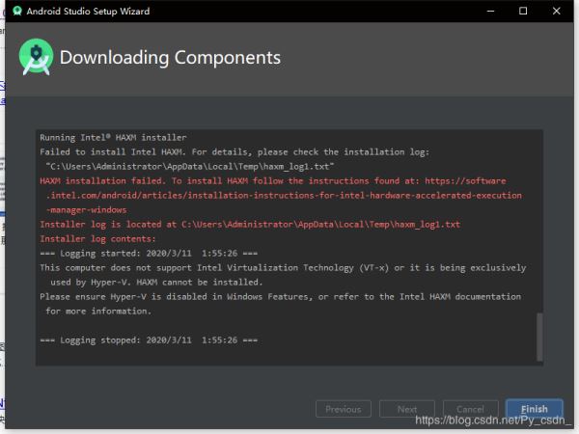Viewport: 579px width, 434px height.
Task: Click the 'Downloading Components' heading
Action: point(170,57)
